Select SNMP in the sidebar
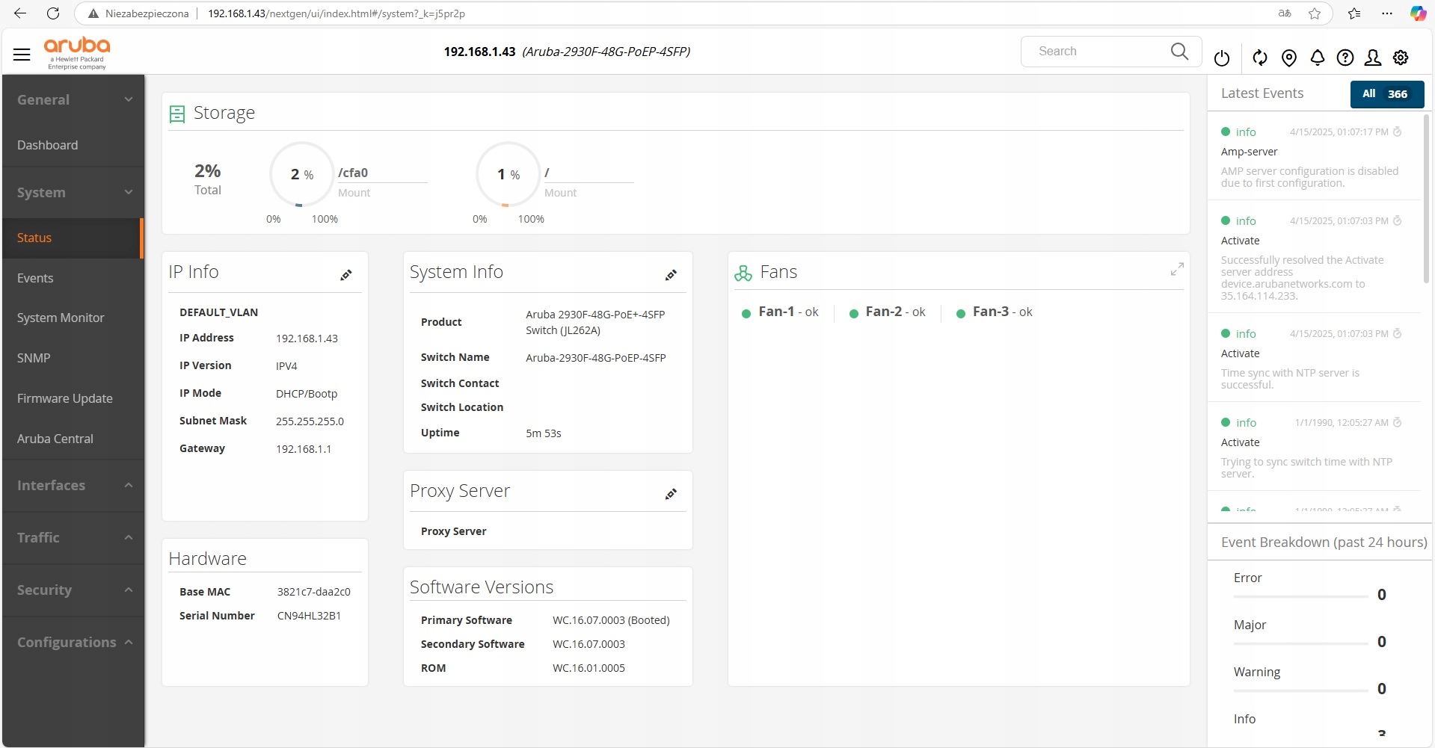Screen dimensions: 1435x748 point(34,358)
